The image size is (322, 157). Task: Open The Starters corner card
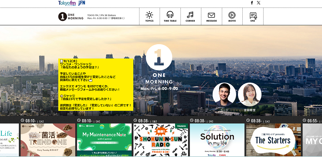[273, 140]
